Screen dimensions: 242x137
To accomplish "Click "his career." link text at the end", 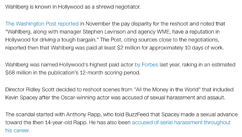I will pos(17,130).
